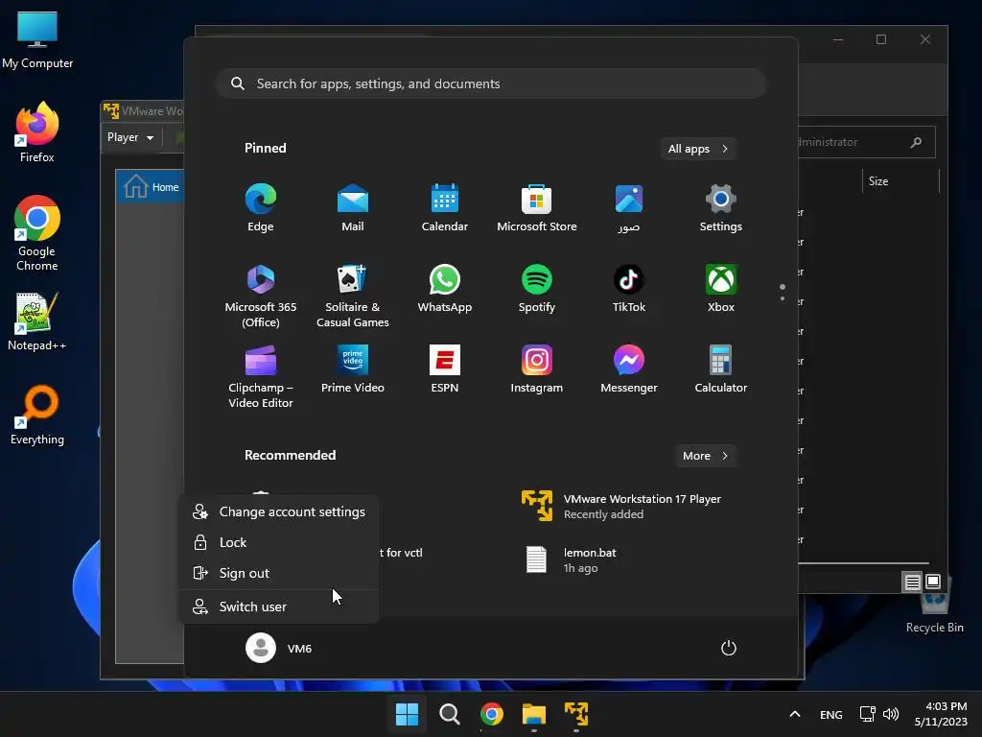Image resolution: width=982 pixels, height=737 pixels.
Task: Open Firefox desktop shortcut
Action: pos(37,132)
